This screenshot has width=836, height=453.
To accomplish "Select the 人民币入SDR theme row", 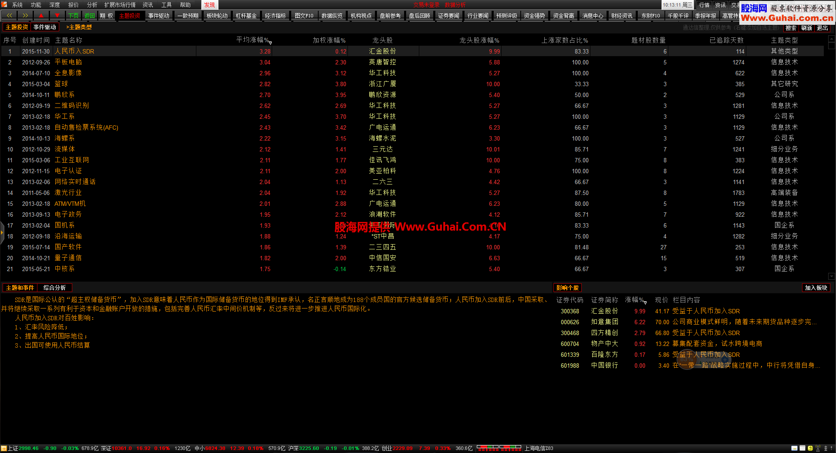I will [412, 51].
